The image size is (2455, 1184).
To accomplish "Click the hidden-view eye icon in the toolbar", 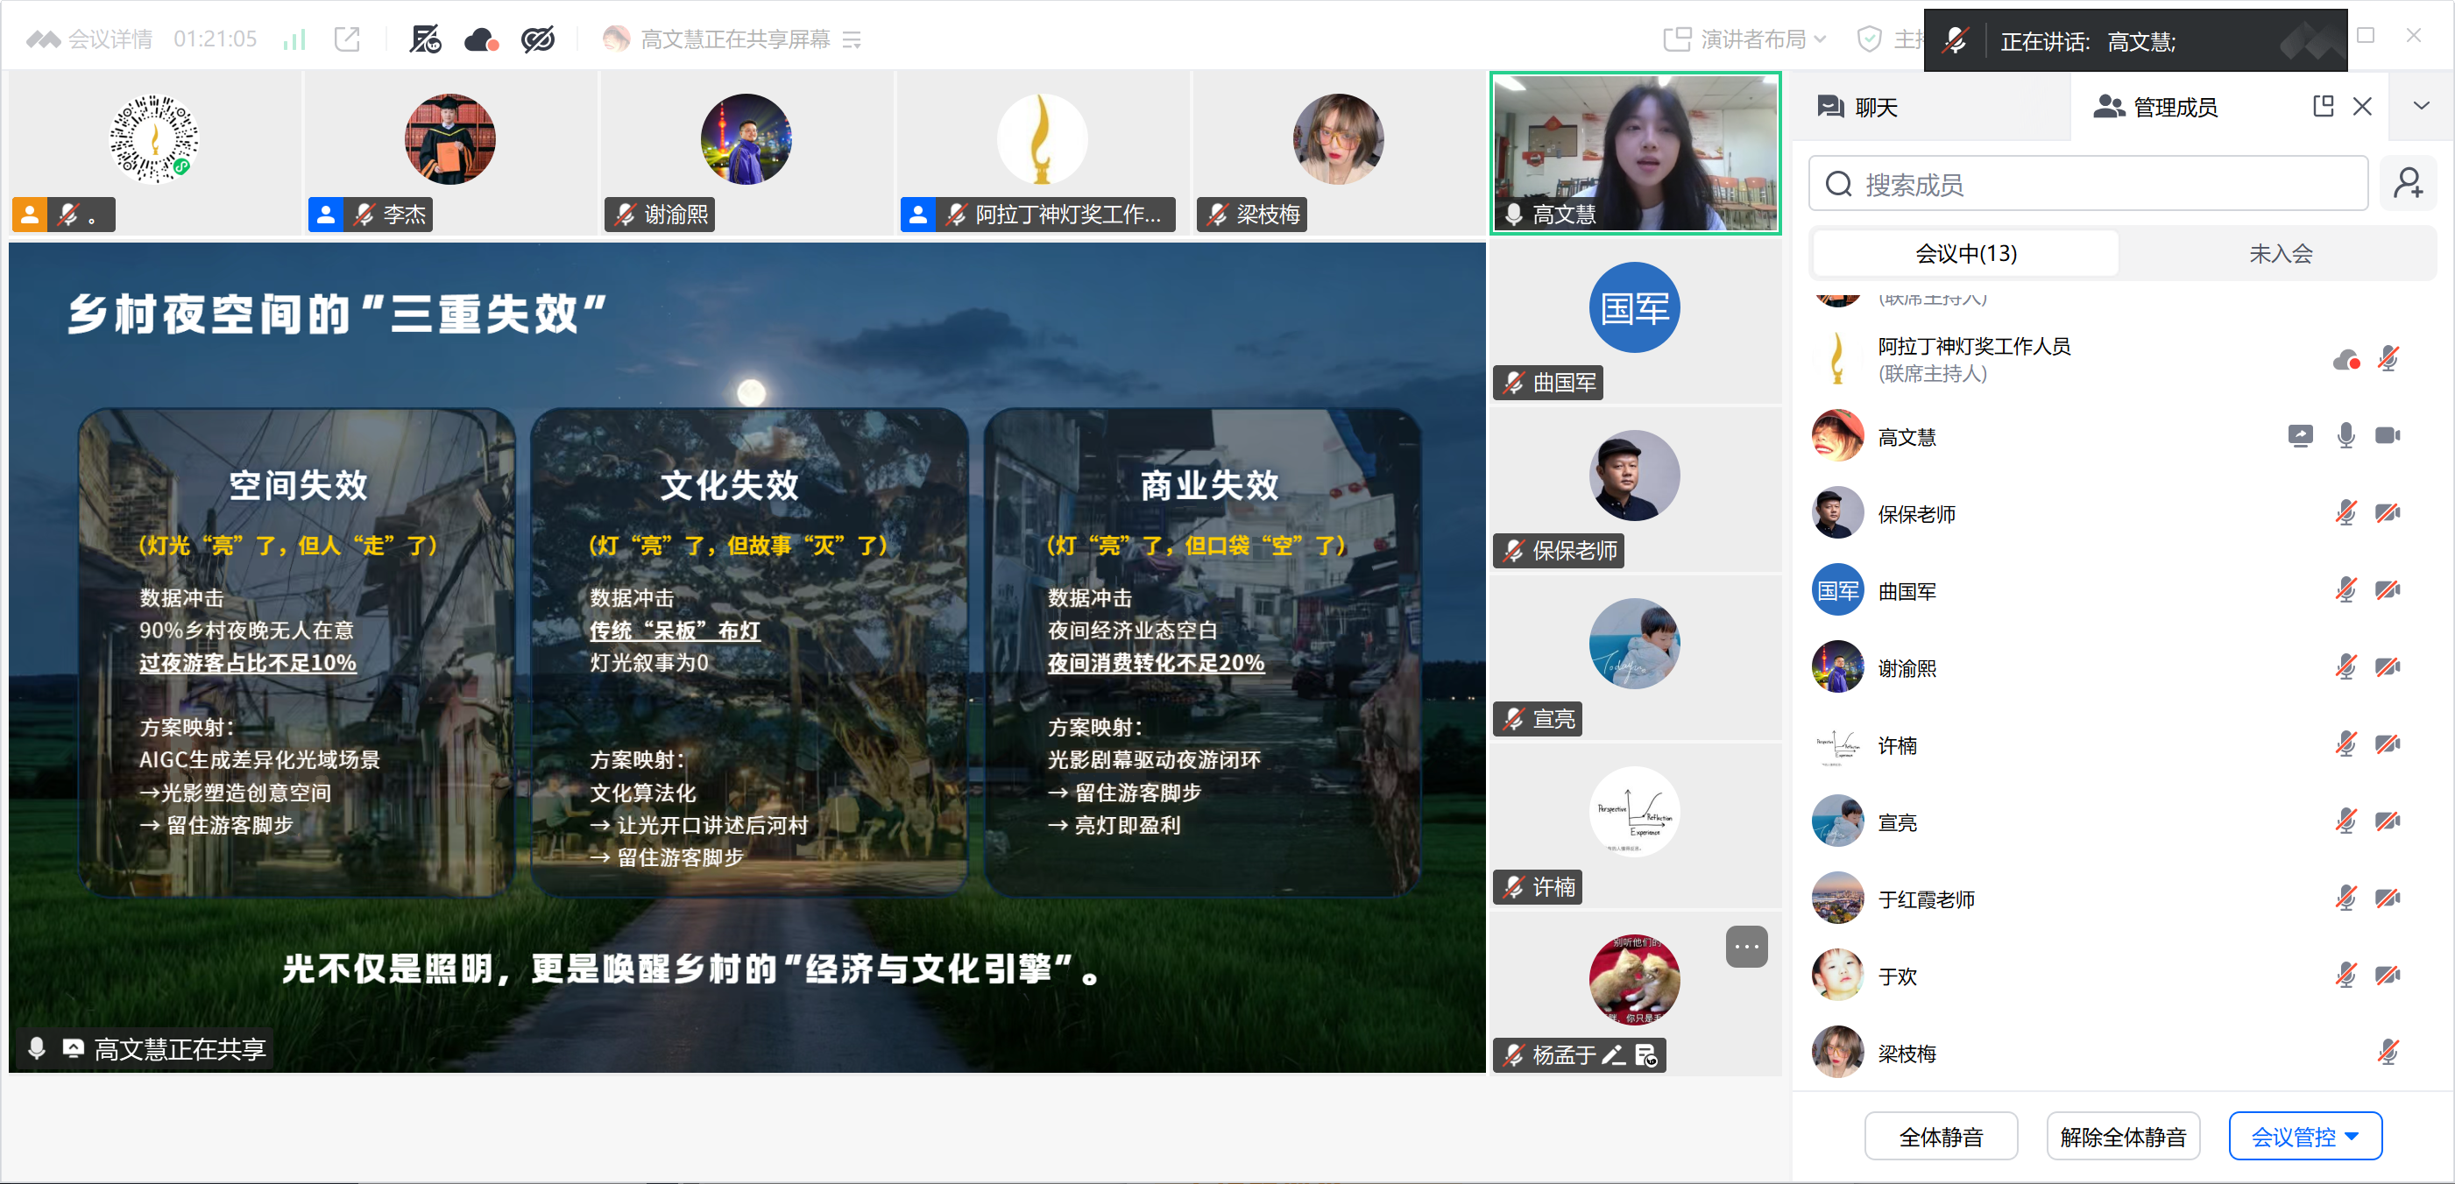I will 537,39.
